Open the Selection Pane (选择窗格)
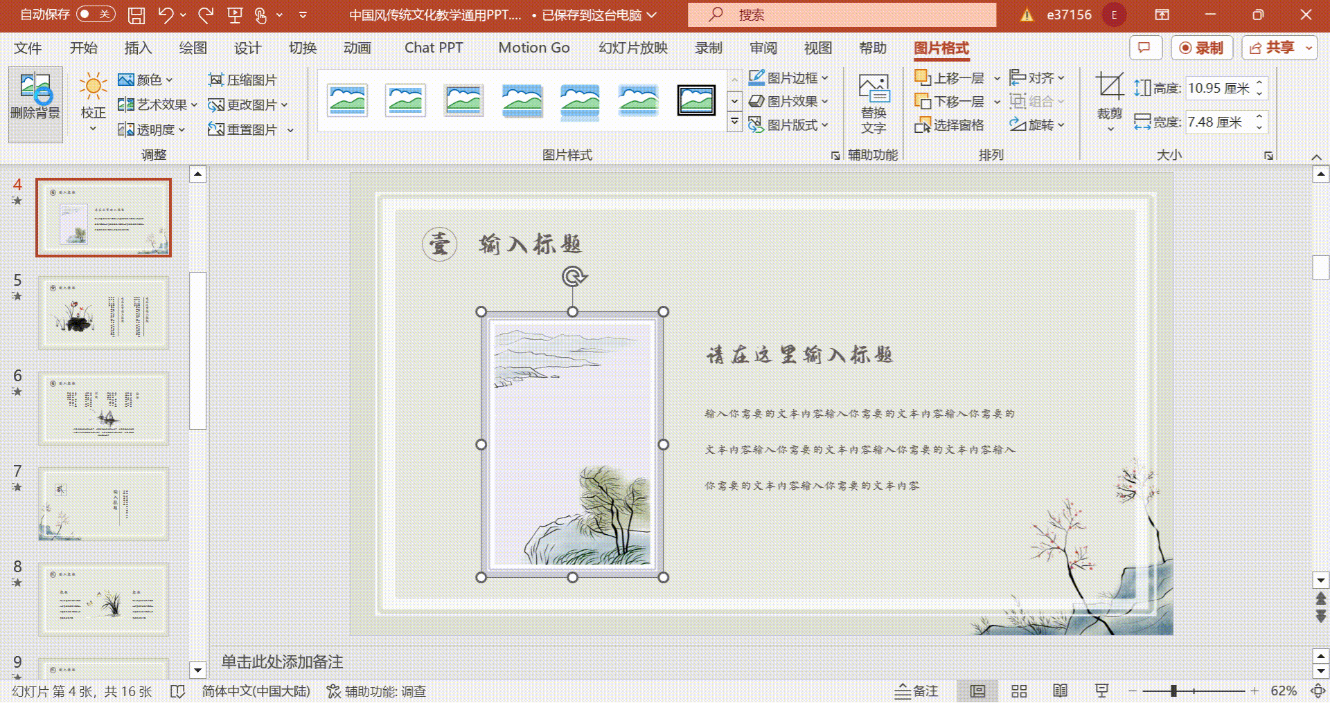 coord(950,125)
